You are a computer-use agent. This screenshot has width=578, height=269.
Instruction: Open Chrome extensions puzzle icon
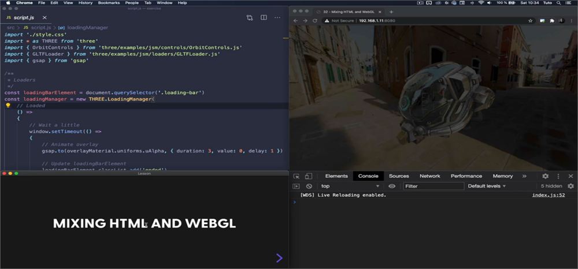pos(552,21)
